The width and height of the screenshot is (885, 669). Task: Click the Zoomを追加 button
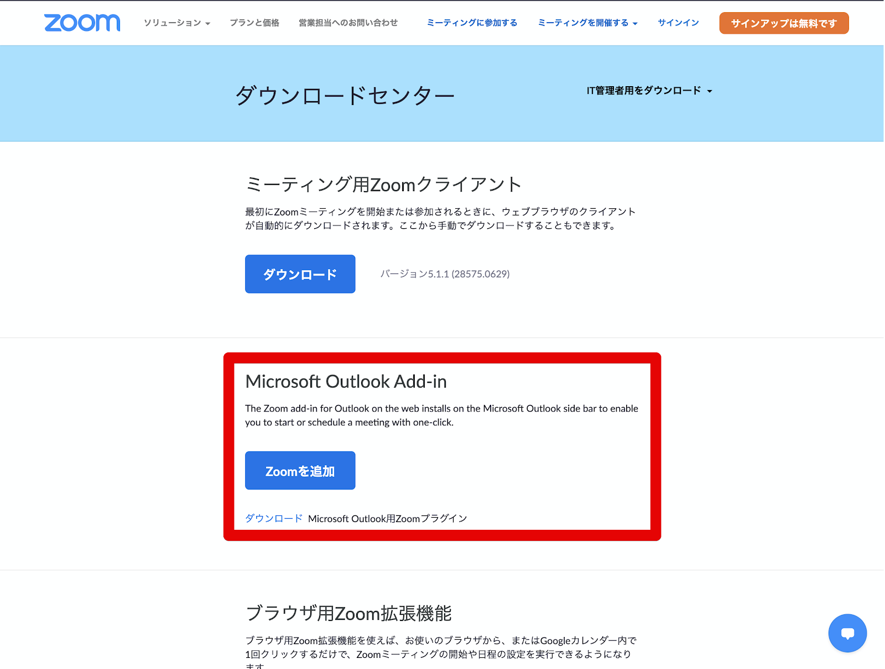click(300, 471)
